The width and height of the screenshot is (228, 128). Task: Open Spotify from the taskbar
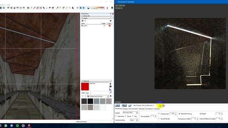coord(17,126)
